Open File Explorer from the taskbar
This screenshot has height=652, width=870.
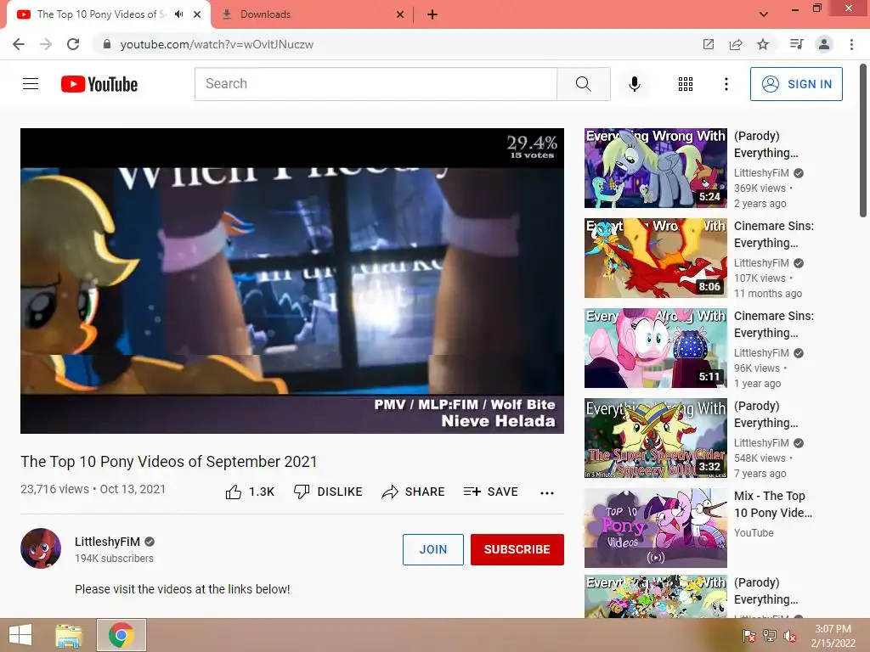(69, 635)
